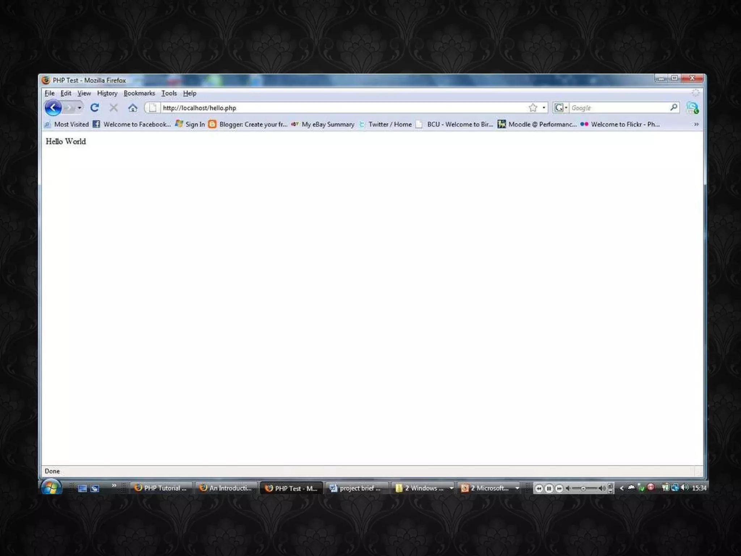Viewport: 741px width, 556px height.
Task: Click the page identity icon in address bar
Action: pyautogui.click(x=153, y=108)
